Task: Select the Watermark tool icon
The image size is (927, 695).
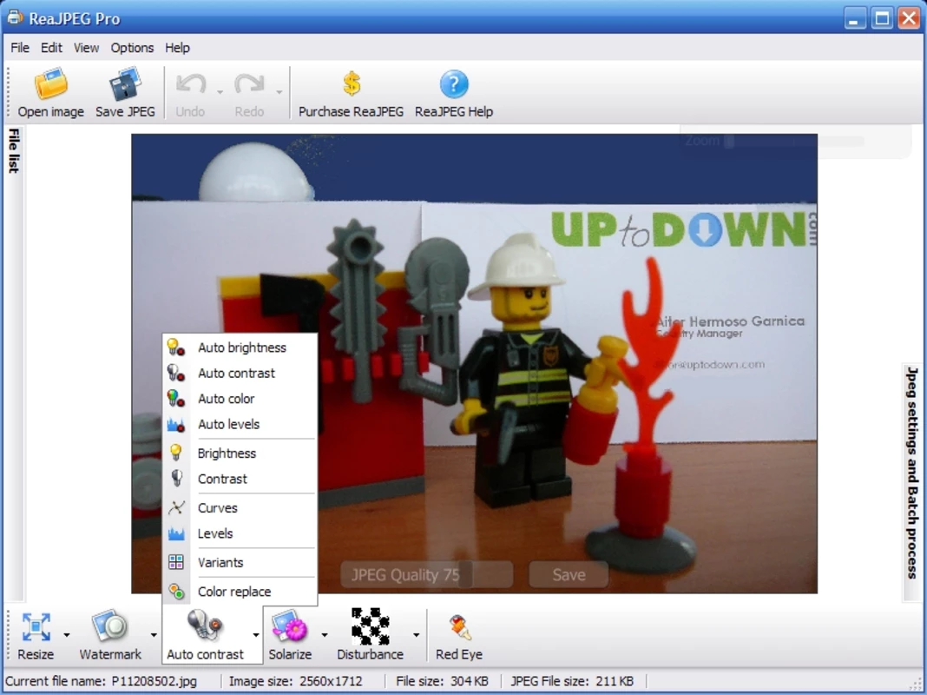Action: (110, 626)
